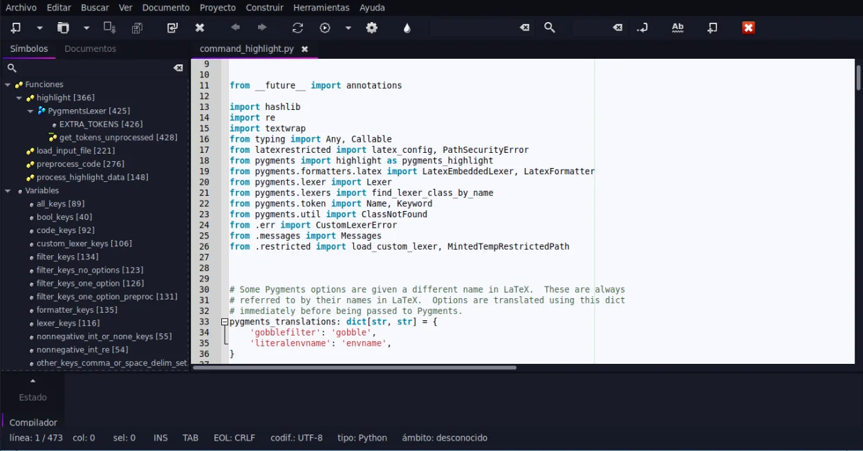Clear the go-to-line field
Screen dimensions: 863x451
coord(618,28)
